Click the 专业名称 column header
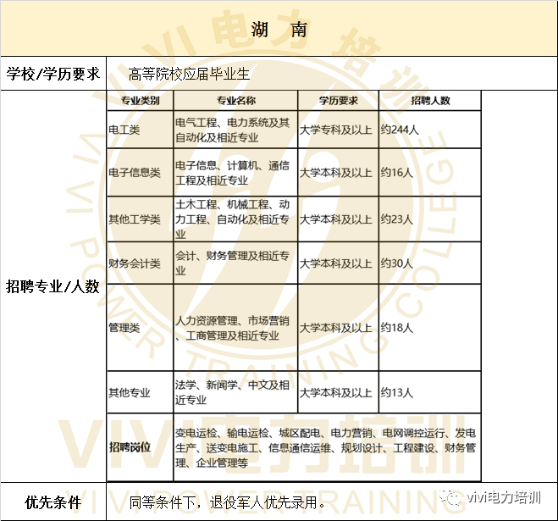This screenshot has width=558, height=521. tap(235, 101)
